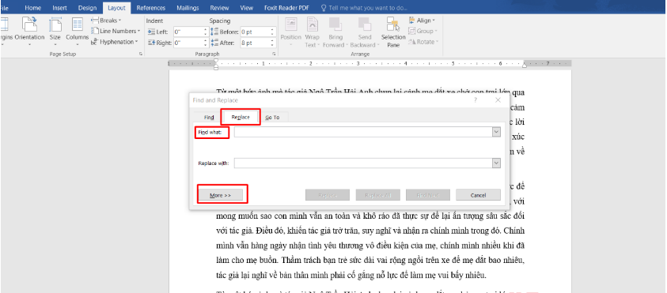This screenshot has height=293, width=667.
Task: Open the Rotate dropdown
Action: click(423, 42)
